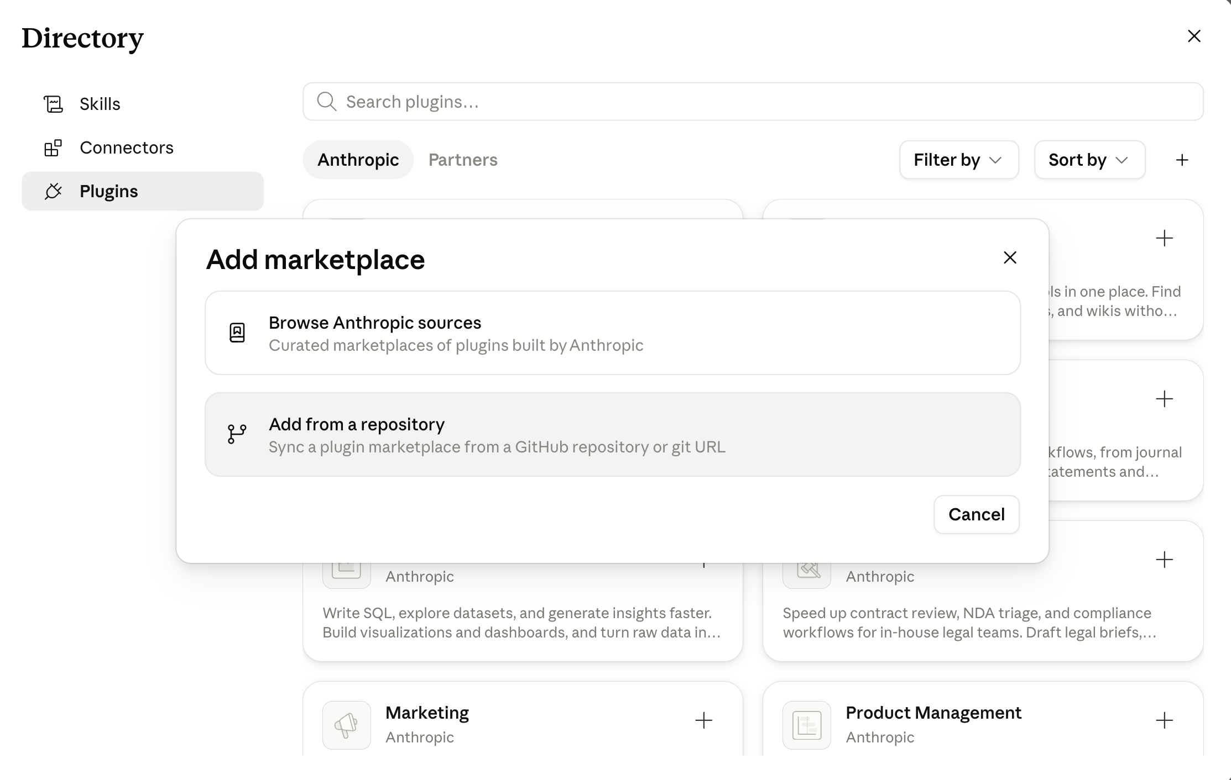The image size is (1231, 780).
Task: Open the Skills section in sidebar
Action: tap(143, 104)
